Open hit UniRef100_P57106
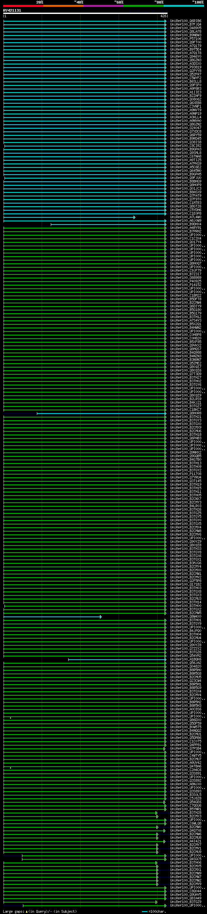 coord(185,39)
